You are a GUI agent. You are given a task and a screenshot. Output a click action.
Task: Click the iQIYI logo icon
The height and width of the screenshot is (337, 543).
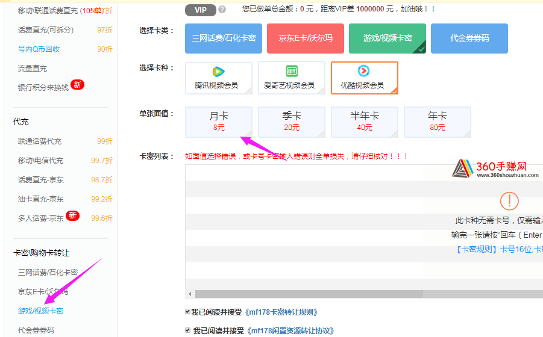pyautogui.click(x=292, y=71)
